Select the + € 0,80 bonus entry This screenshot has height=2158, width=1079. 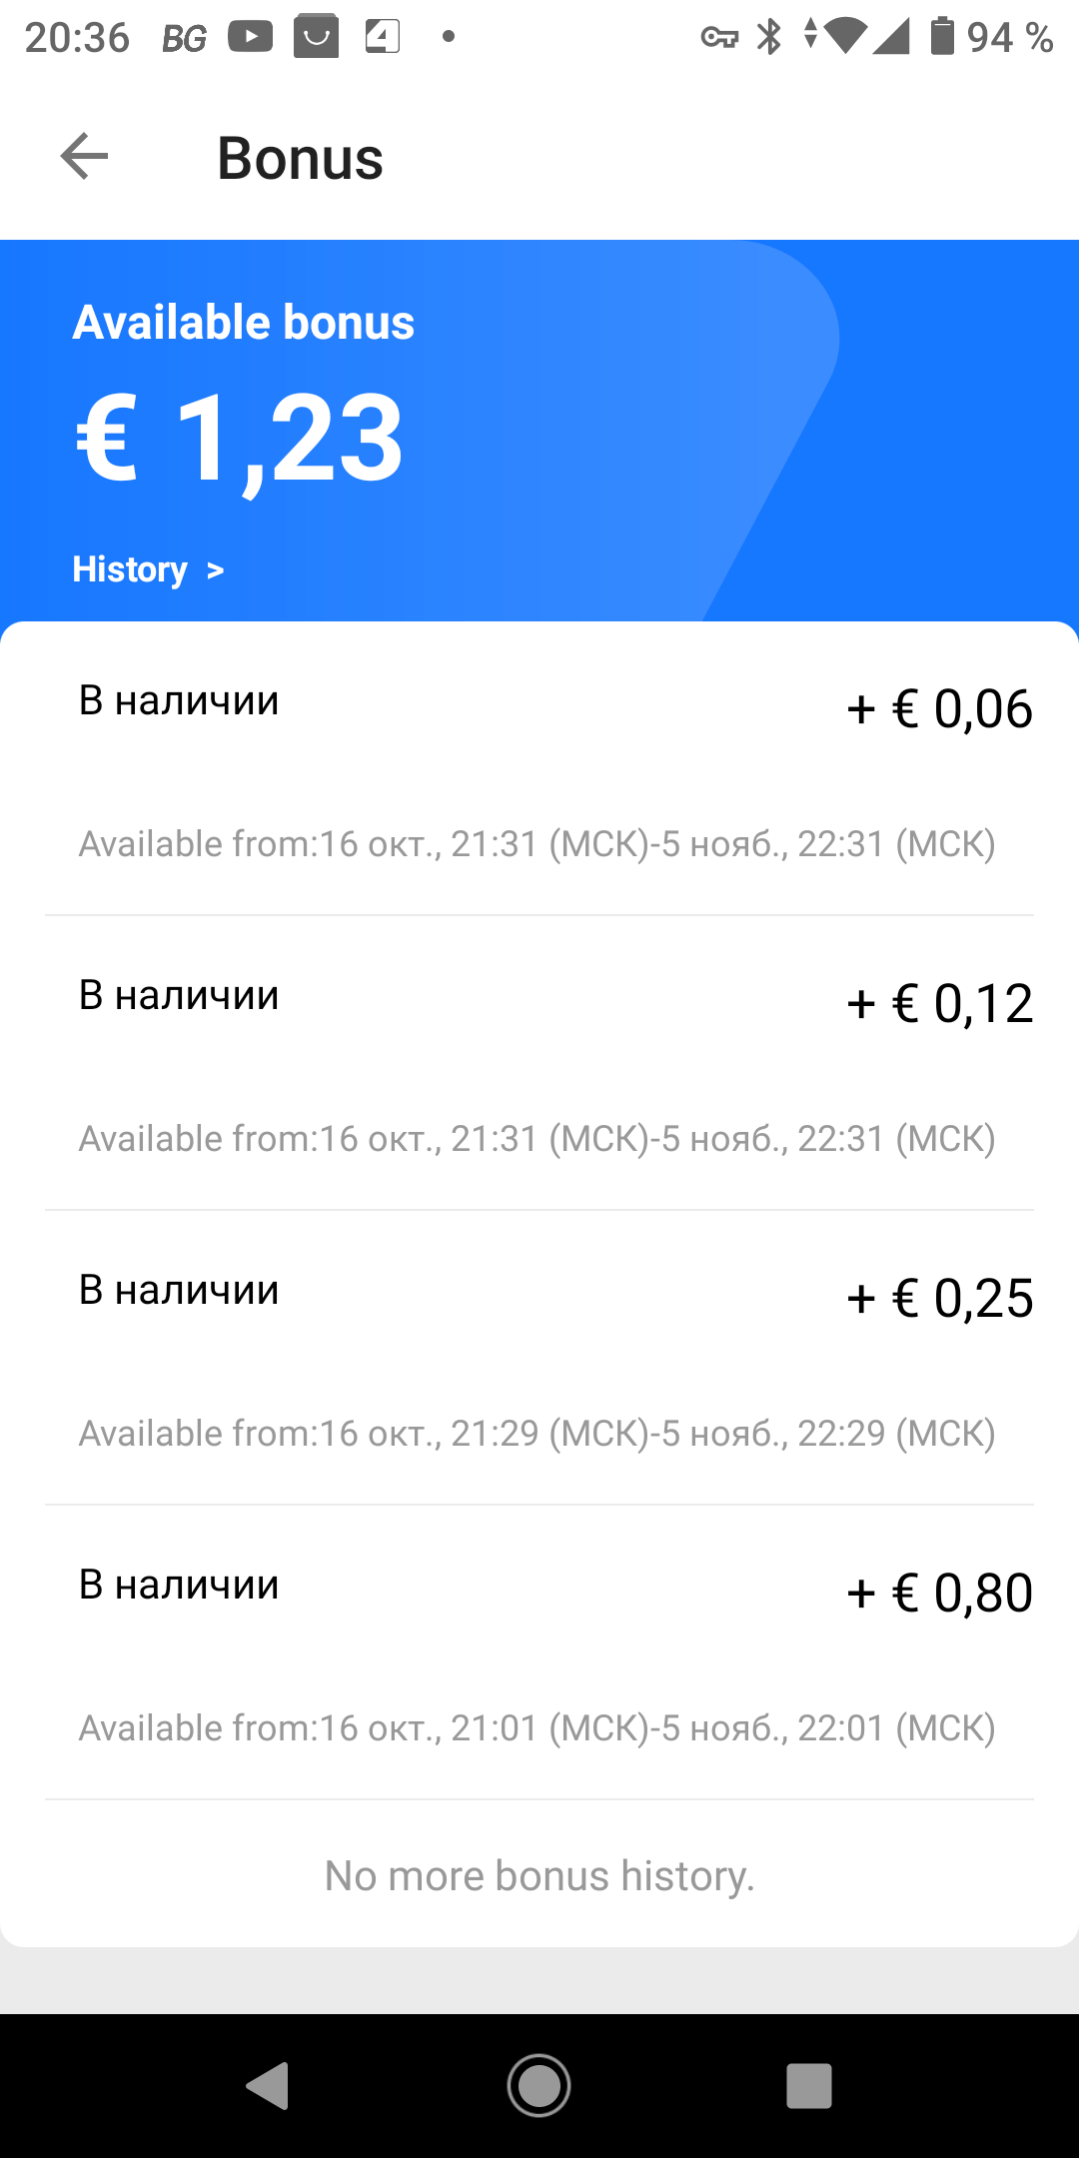[x=539, y=1652]
